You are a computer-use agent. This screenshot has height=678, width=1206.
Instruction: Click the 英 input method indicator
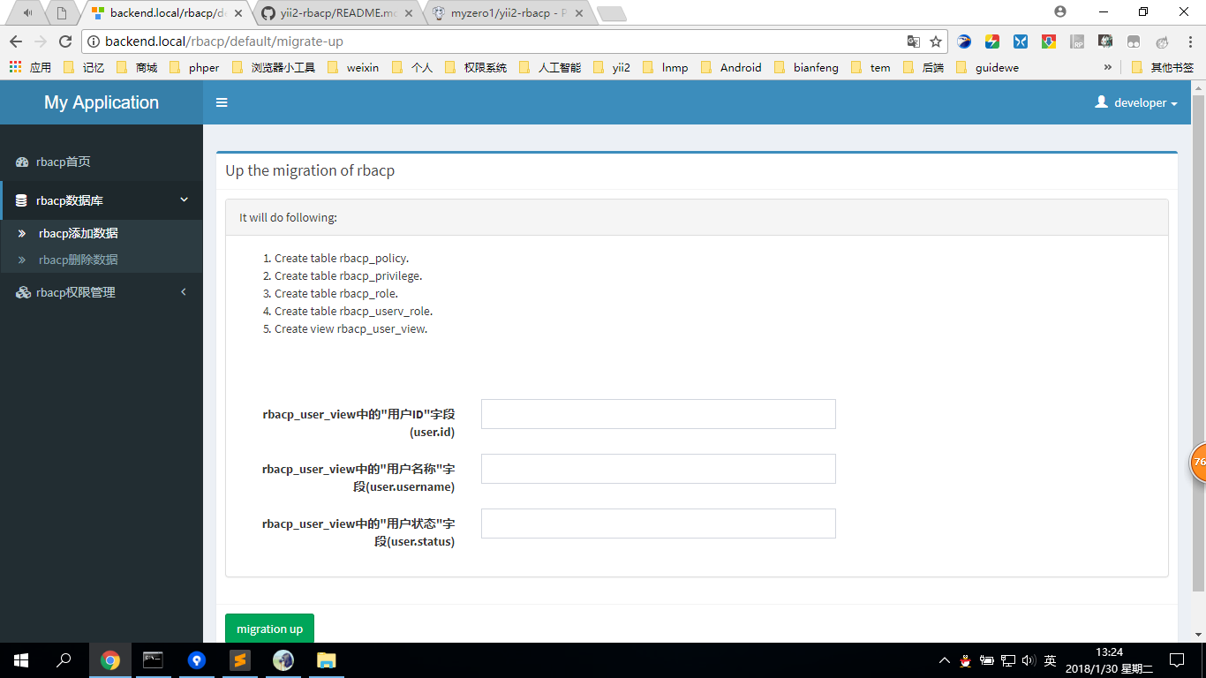[1050, 660]
